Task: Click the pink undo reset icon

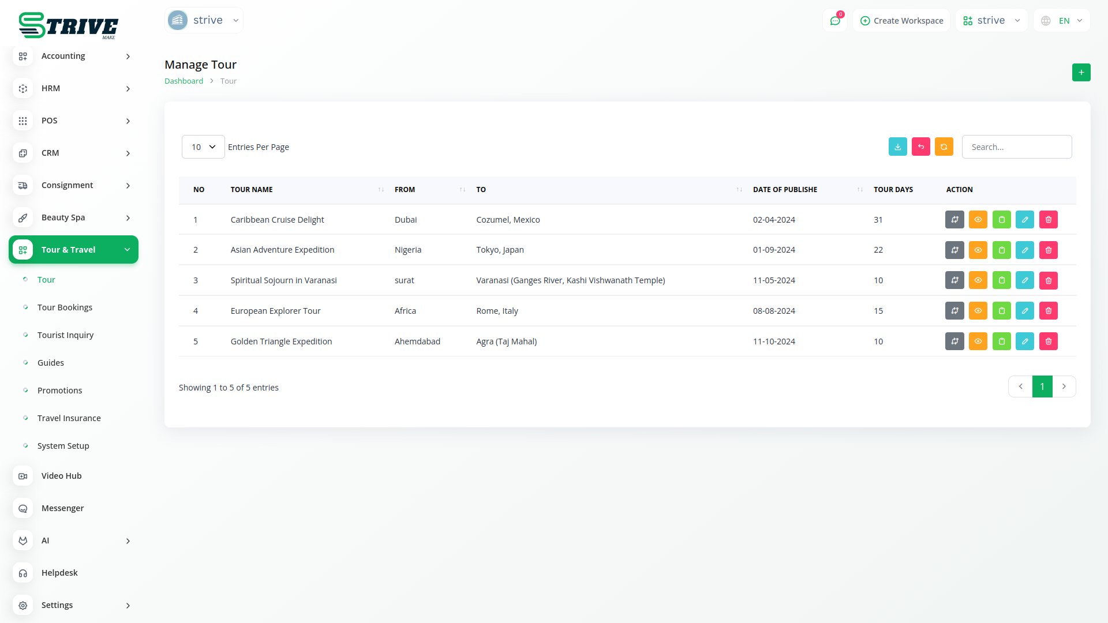Action: 920,147
